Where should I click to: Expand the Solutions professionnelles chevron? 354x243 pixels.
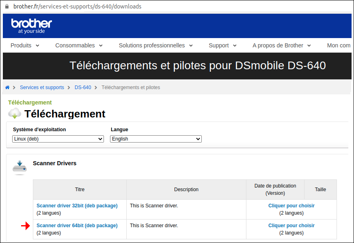(x=191, y=46)
